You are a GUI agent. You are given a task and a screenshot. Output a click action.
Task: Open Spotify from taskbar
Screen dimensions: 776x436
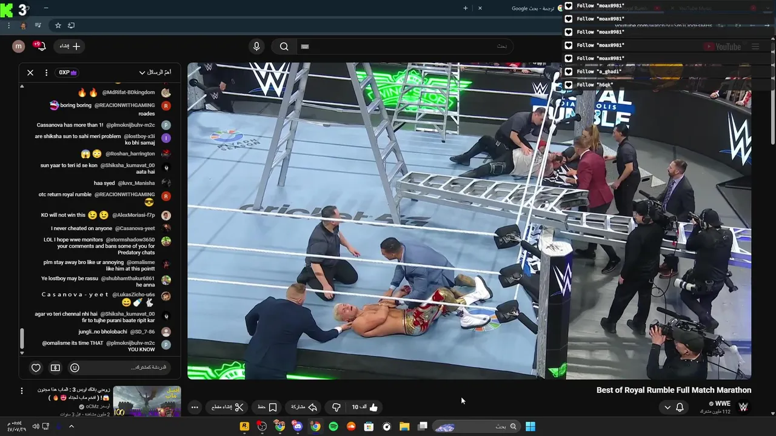click(x=333, y=426)
